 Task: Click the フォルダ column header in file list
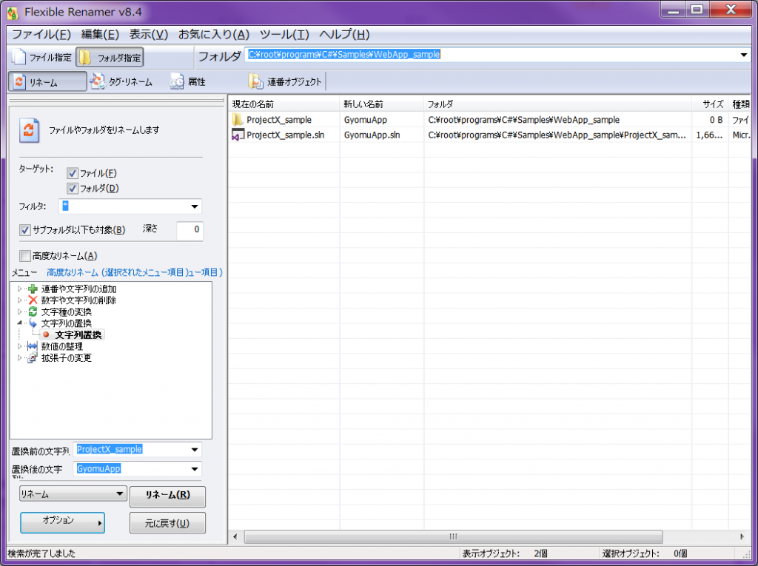pyautogui.click(x=558, y=104)
